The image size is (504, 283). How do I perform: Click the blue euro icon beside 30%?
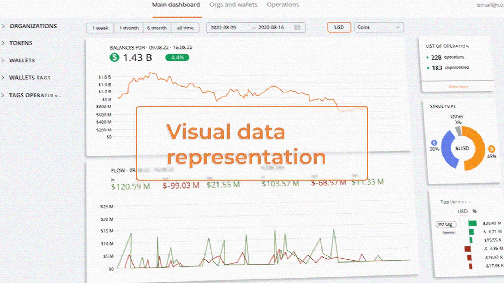pyautogui.click(x=434, y=142)
